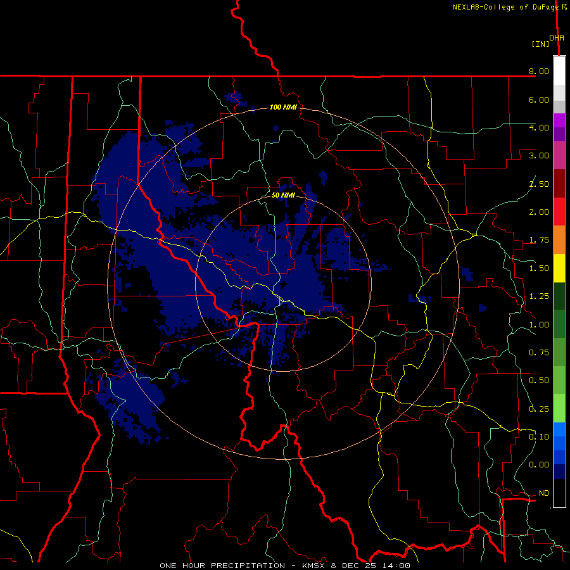Select the 0.10 legend value
Viewport: 570px width, 570px height.
(x=539, y=437)
